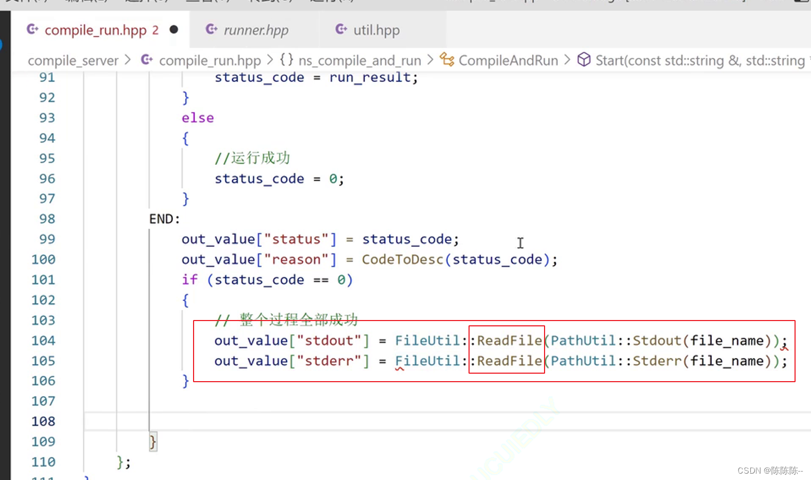Screen dimensions: 811x480
Task: Click the namespace braces icon in breadcrumb
Action: point(287,60)
